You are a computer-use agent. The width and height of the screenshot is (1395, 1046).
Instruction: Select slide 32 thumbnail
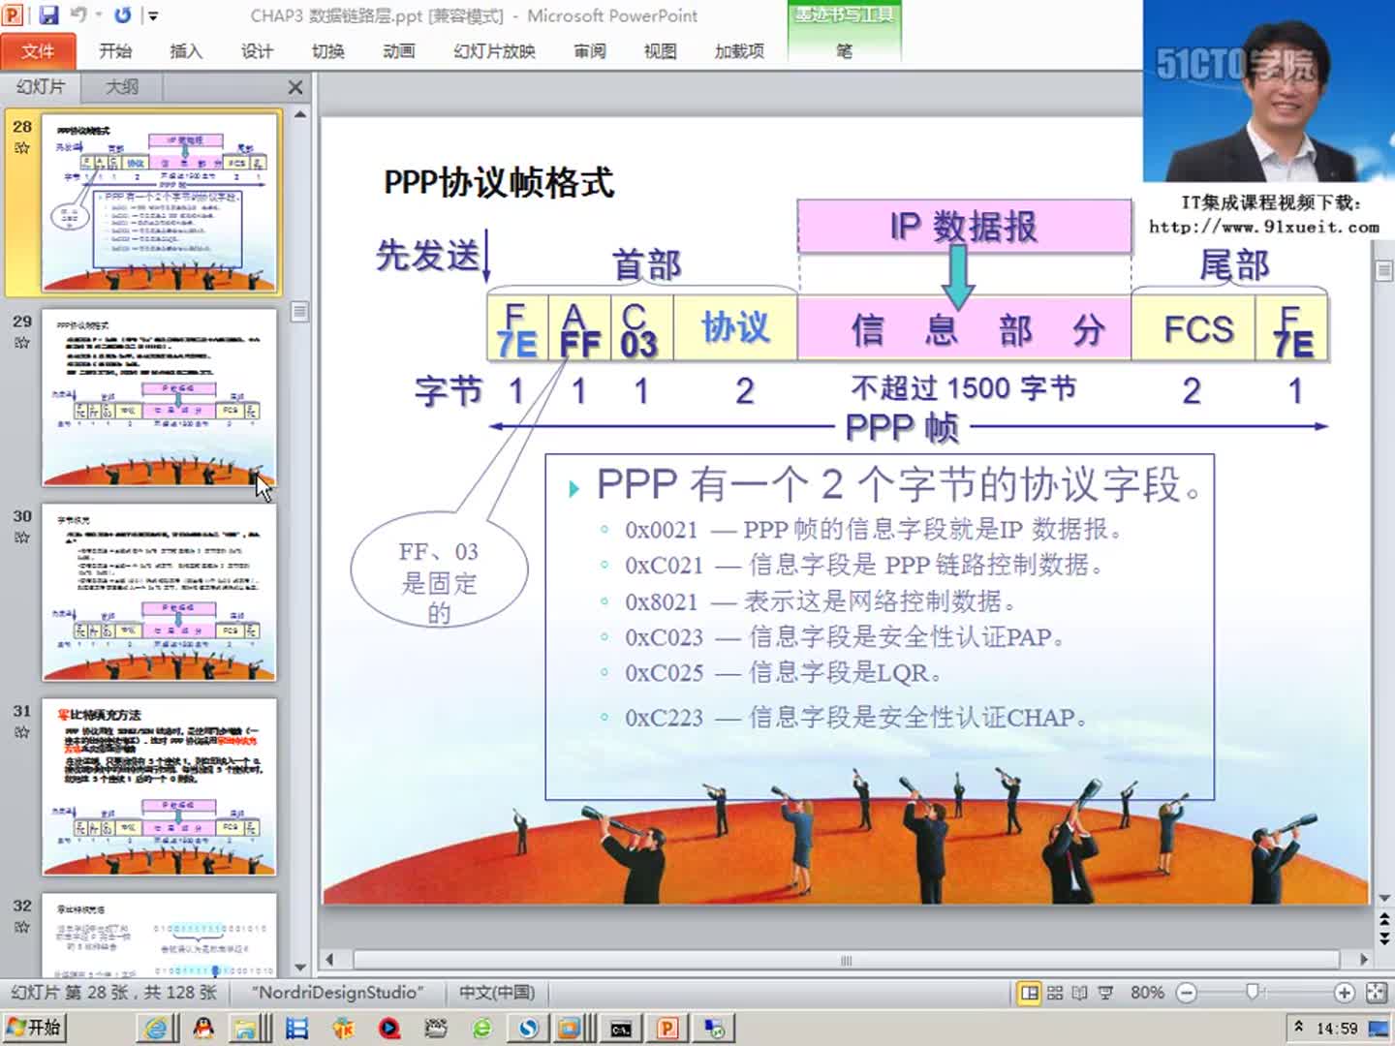tap(159, 935)
